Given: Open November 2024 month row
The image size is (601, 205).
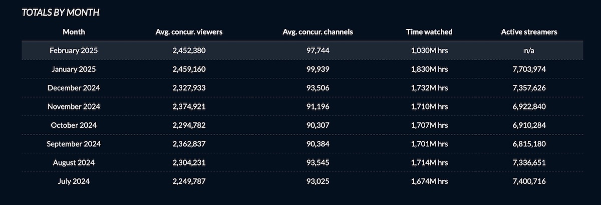Looking at the screenshot, I should coord(302,106).
